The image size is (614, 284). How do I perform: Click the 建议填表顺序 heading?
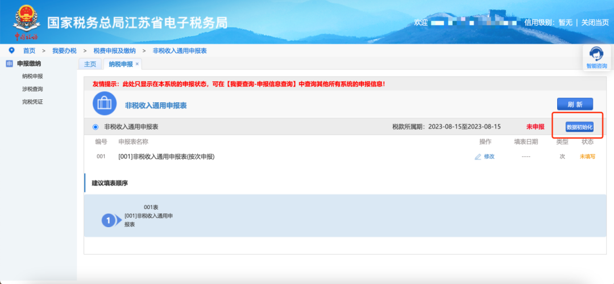point(110,183)
